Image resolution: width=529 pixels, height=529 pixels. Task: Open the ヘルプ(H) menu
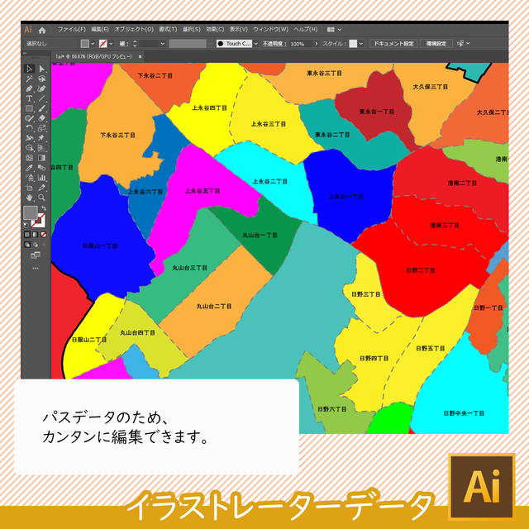click(305, 30)
